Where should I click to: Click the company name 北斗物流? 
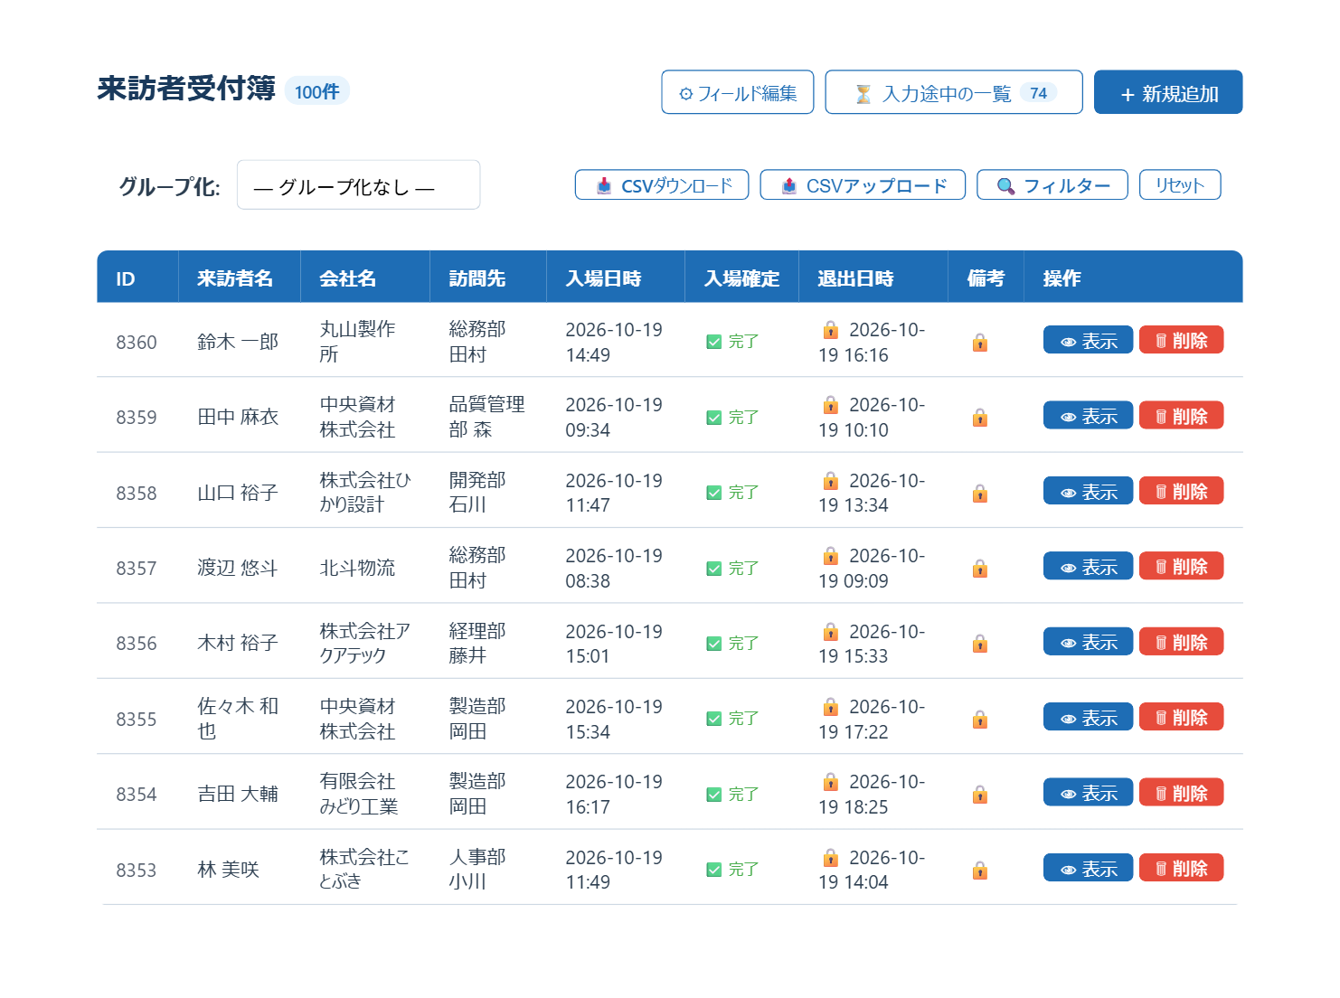(x=357, y=568)
